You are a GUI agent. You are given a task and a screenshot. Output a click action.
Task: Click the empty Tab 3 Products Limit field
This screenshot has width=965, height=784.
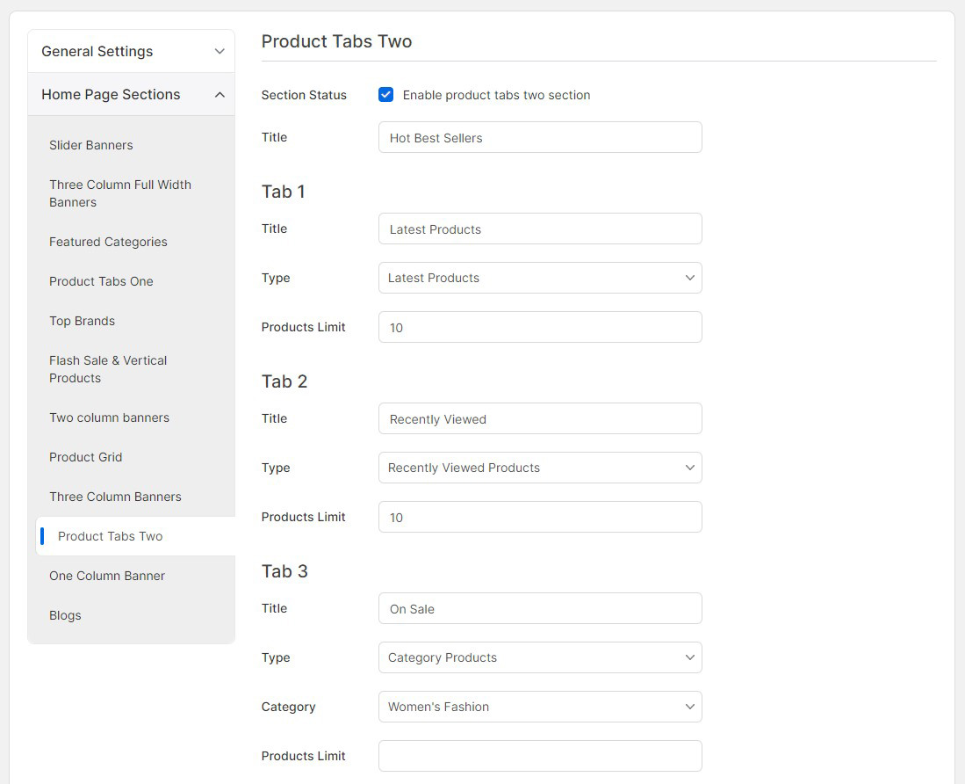click(540, 756)
